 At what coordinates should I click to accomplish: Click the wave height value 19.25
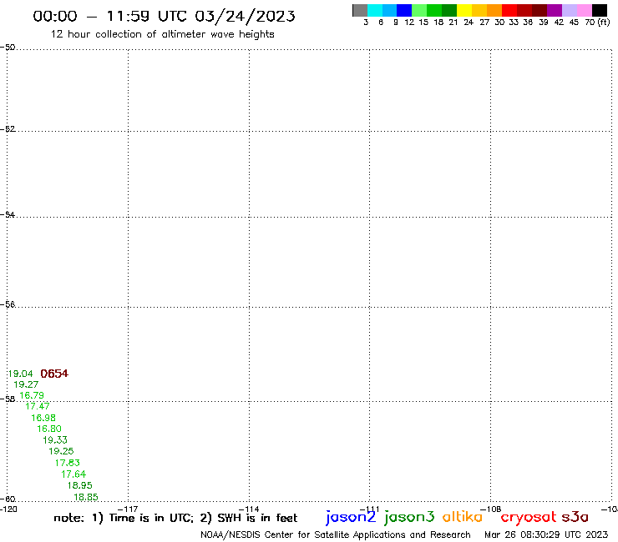pos(61,451)
